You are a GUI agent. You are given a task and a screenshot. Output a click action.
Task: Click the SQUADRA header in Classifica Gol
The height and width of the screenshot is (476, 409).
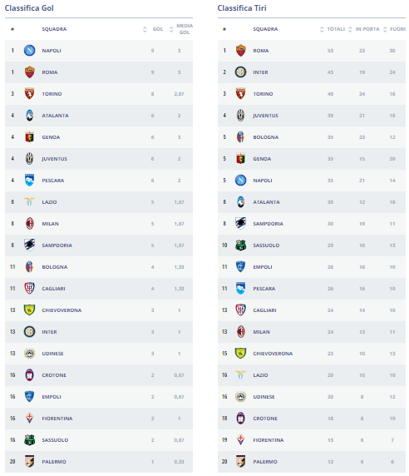coord(54,29)
